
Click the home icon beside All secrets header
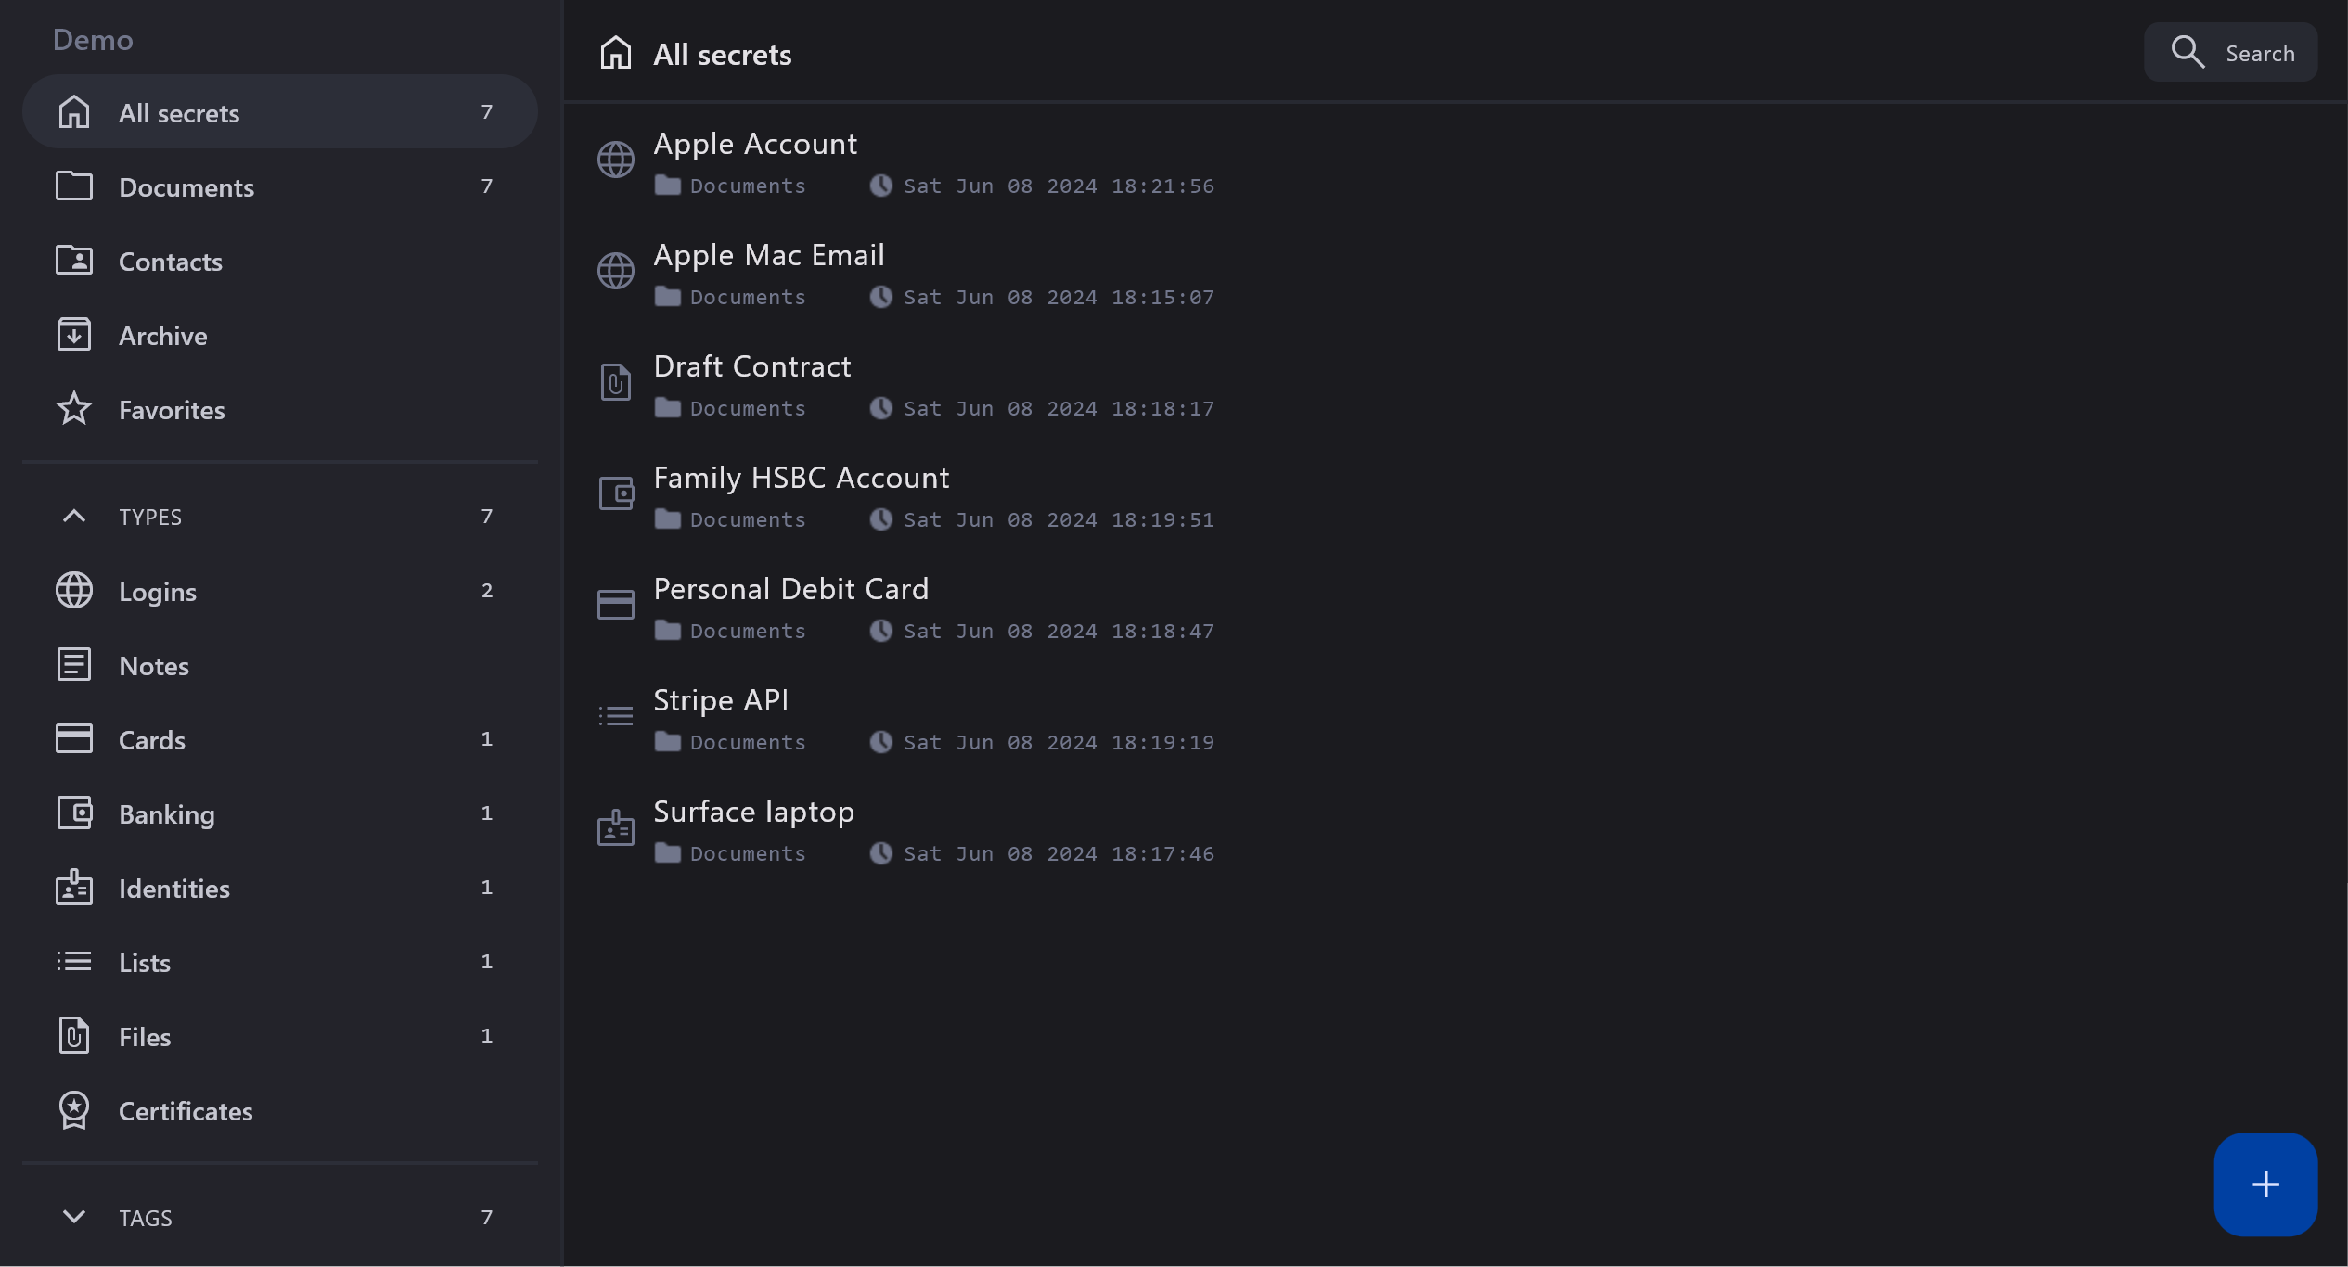point(615,54)
